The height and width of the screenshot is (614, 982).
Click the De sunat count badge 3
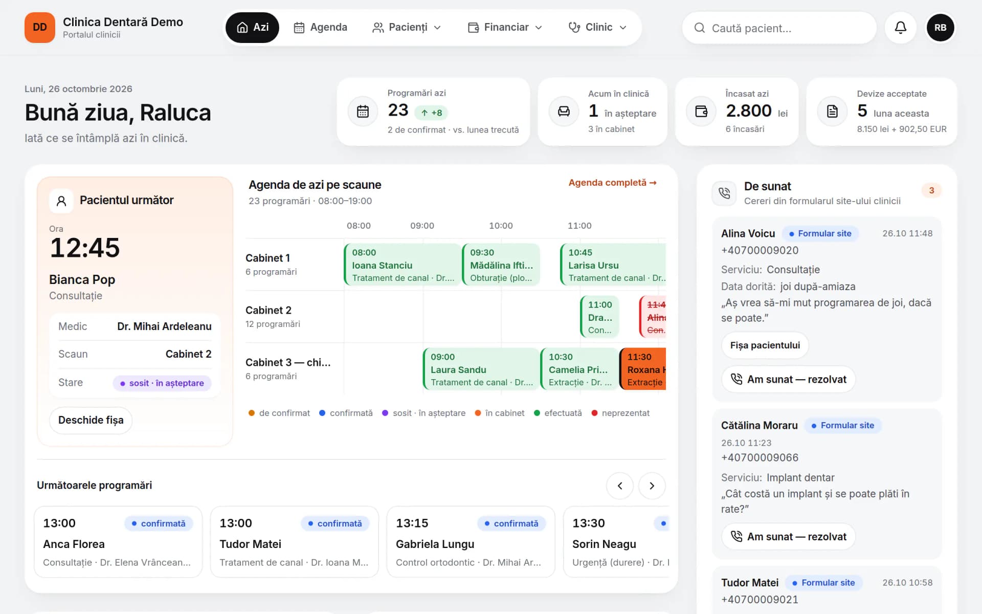(x=931, y=190)
